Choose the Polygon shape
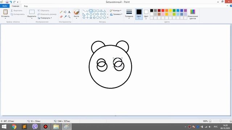The image size is (232, 130). [101, 11]
